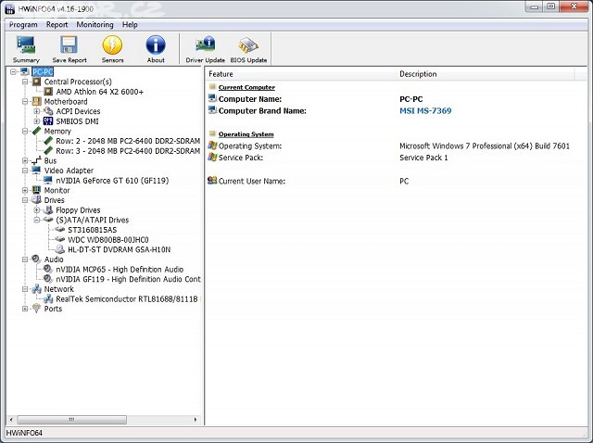This screenshot has height=443, width=593.
Task: Expand the Ports tree node
Action: (x=25, y=309)
